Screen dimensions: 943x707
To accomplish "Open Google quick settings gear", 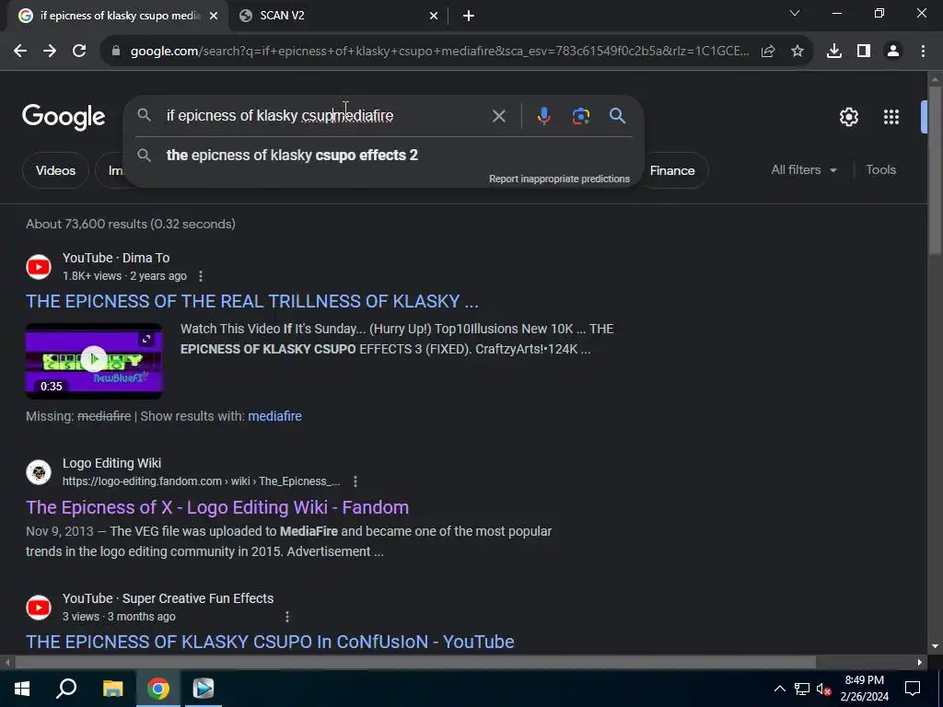I will [848, 117].
